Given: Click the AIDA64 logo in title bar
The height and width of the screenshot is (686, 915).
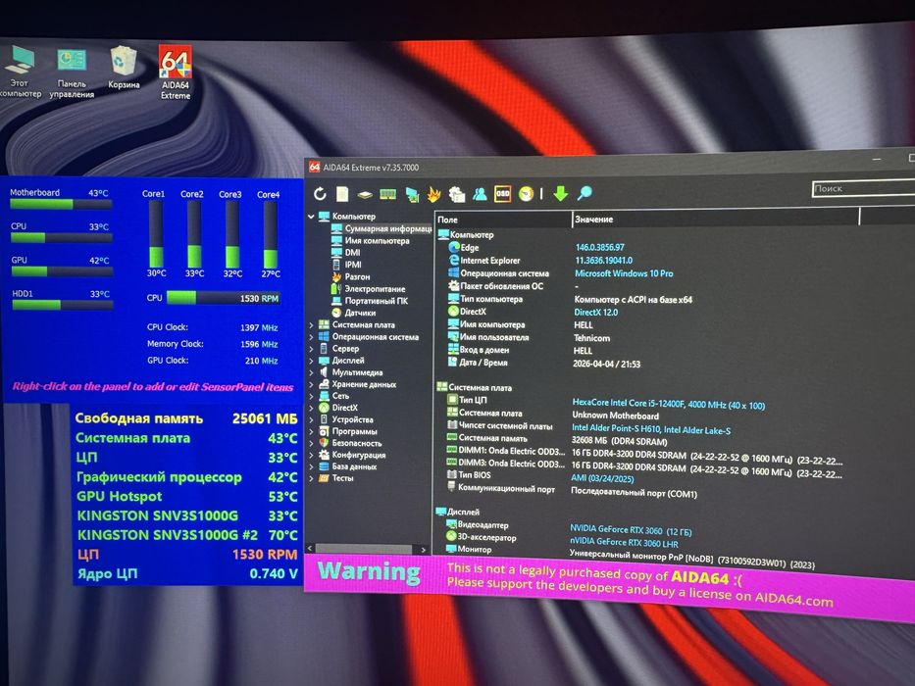Looking at the screenshot, I should point(314,167).
